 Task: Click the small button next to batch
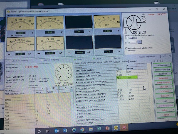tap(173, 109)
